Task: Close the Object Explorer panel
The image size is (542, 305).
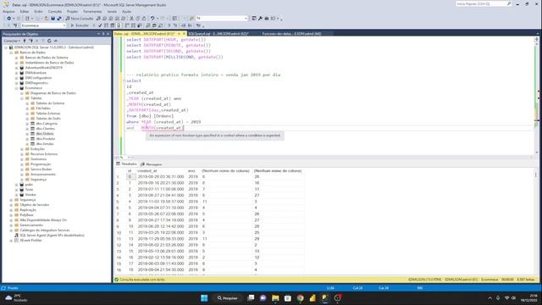Action: [108, 34]
